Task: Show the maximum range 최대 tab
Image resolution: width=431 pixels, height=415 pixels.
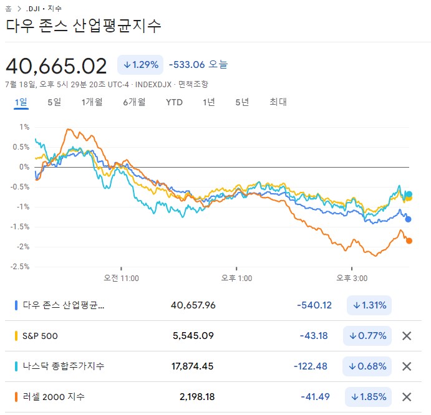Action: click(278, 102)
